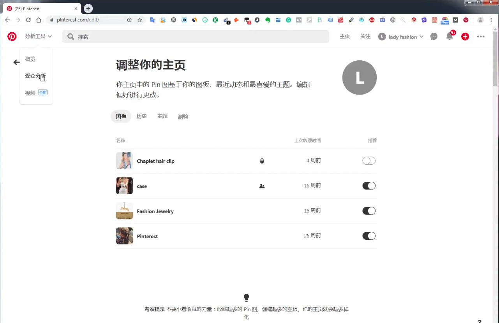Toggle recommendations for the Pinterest board
This screenshot has width=499, height=323.
coord(369,236)
